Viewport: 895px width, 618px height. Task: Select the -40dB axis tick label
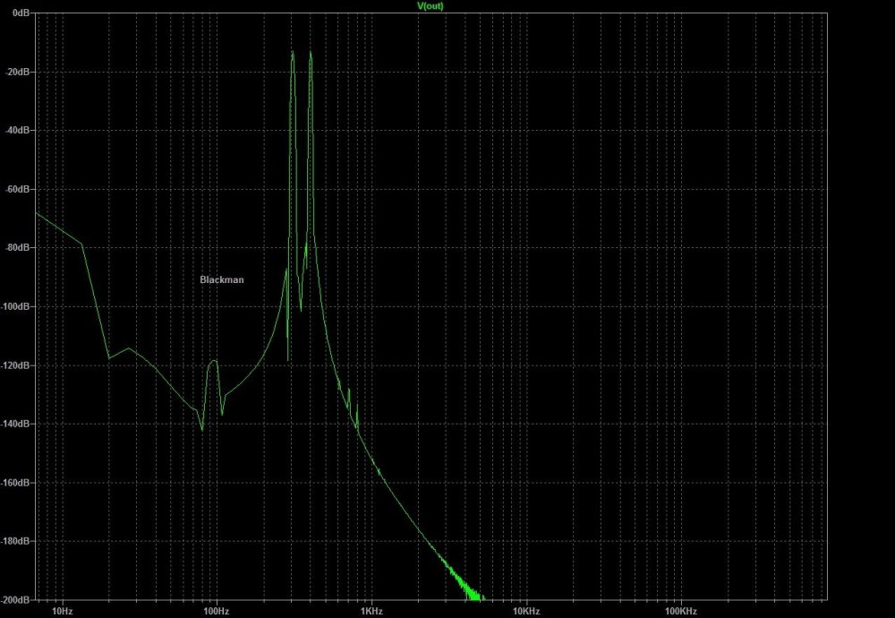(x=19, y=131)
